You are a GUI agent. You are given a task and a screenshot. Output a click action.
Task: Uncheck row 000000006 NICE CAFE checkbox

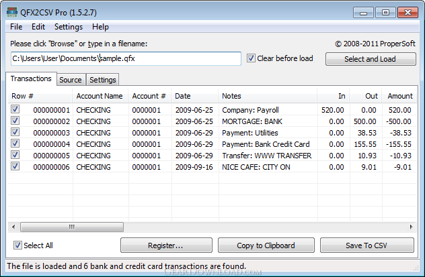(15, 166)
